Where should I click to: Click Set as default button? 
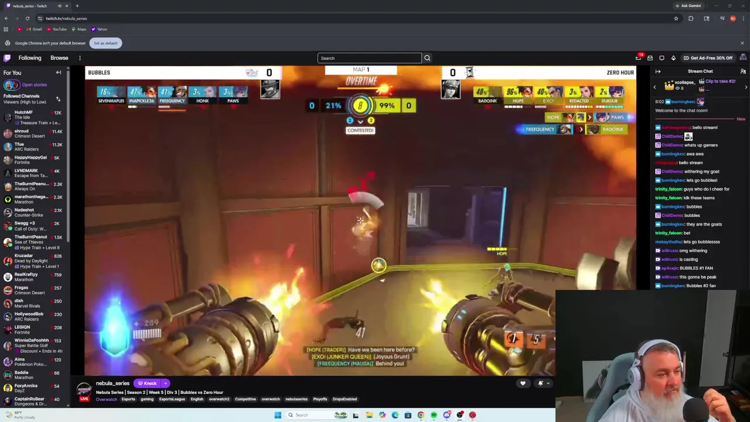106,43
